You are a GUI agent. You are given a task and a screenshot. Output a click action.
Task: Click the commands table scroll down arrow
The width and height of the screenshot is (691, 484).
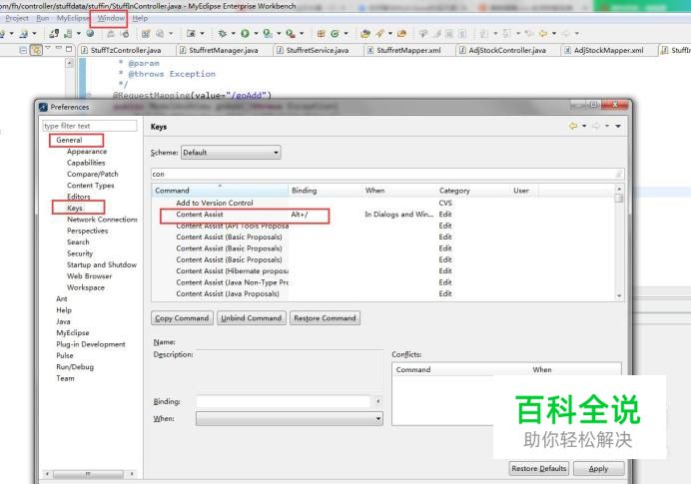point(619,296)
